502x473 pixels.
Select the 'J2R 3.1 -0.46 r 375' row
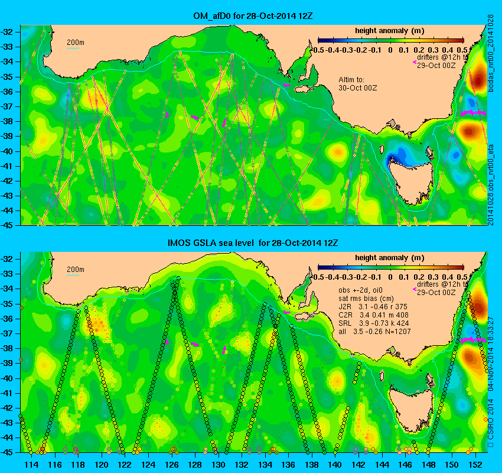pyautogui.click(x=373, y=307)
